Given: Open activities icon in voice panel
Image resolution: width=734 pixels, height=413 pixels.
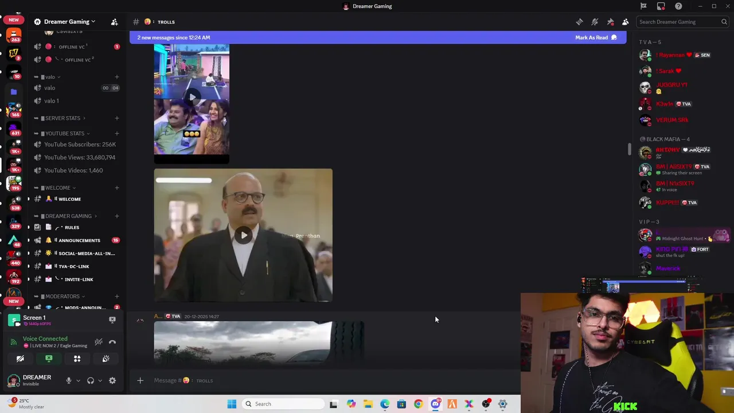Looking at the screenshot, I should point(77,359).
